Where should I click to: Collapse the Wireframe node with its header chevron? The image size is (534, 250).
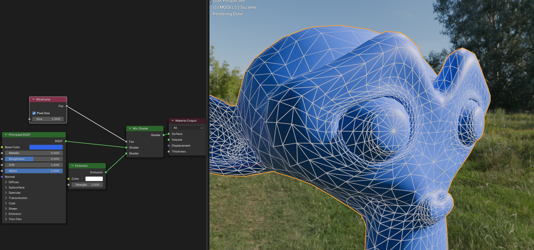pyautogui.click(x=33, y=99)
